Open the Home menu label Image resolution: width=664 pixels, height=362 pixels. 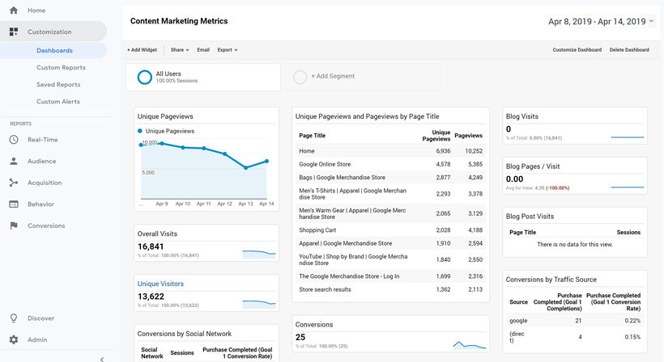36,11
